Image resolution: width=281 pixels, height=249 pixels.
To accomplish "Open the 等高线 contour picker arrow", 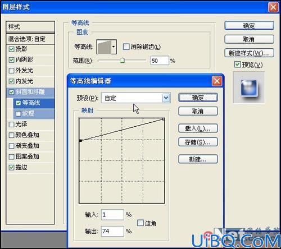I will coord(114,47).
